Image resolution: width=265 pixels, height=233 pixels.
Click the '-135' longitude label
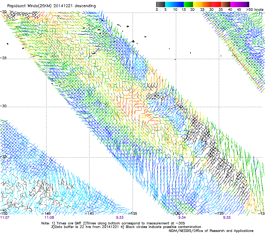point(132,213)
